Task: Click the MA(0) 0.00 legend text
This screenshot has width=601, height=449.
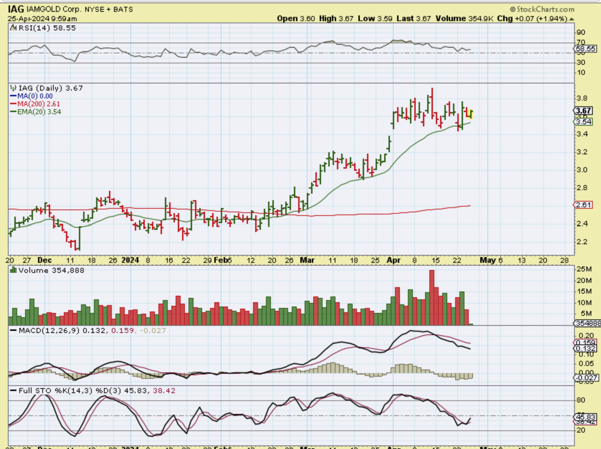Action: pos(35,96)
